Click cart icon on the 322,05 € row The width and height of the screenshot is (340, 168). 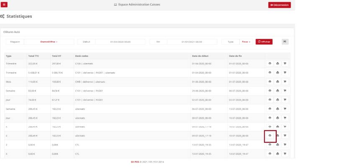coord(285,64)
